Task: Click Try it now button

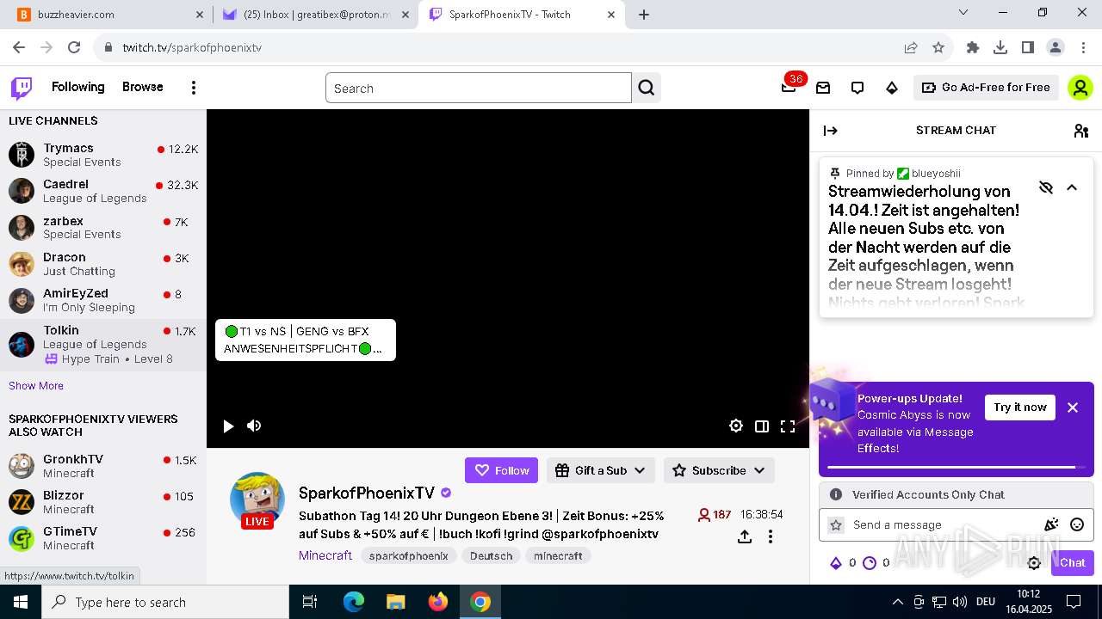Action: point(1020,408)
